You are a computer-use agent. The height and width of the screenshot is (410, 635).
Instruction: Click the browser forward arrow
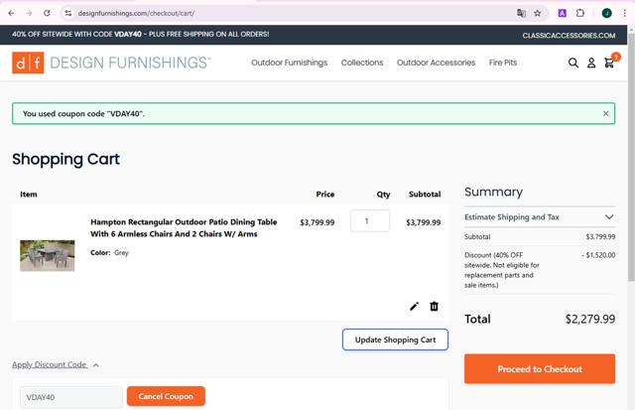pyautogui.click(x=29, y=13)
